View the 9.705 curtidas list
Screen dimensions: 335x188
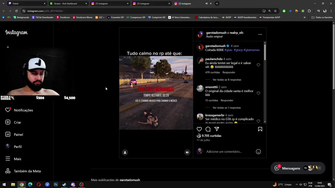click(211, 136)
